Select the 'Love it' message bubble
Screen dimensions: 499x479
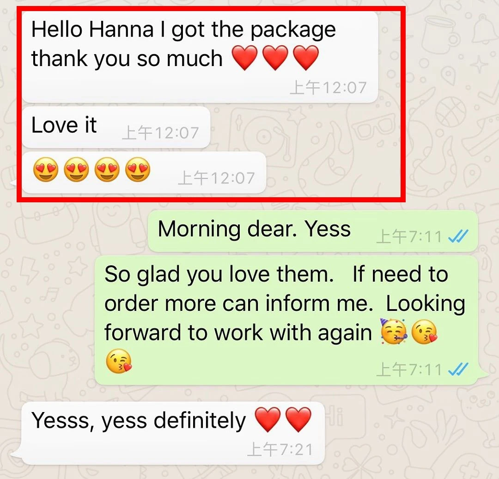(116, 127)
